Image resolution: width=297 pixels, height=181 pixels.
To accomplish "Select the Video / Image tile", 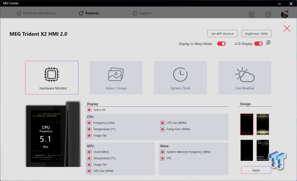I will 116,78.
